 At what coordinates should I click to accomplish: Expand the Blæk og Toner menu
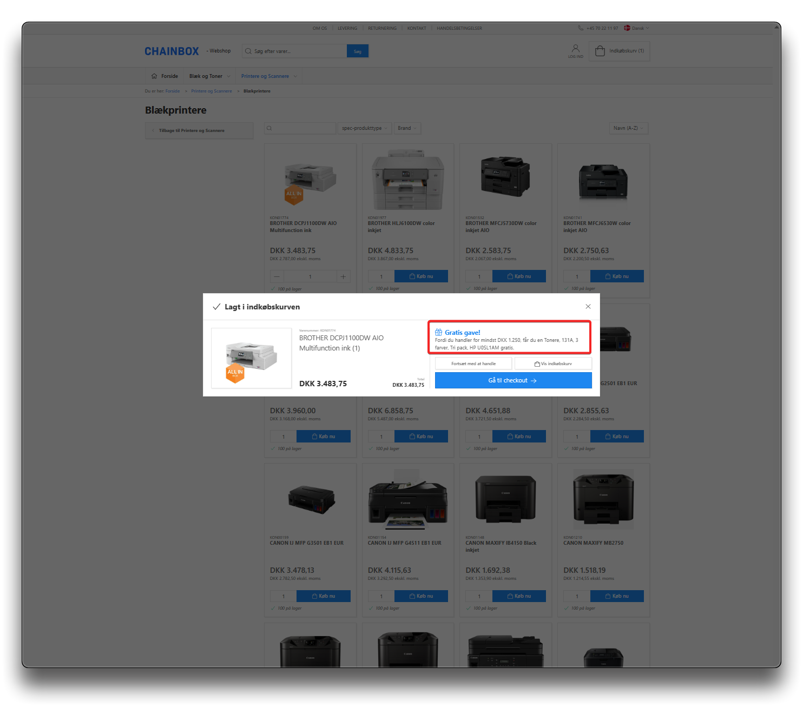click(x=209, y=76)
